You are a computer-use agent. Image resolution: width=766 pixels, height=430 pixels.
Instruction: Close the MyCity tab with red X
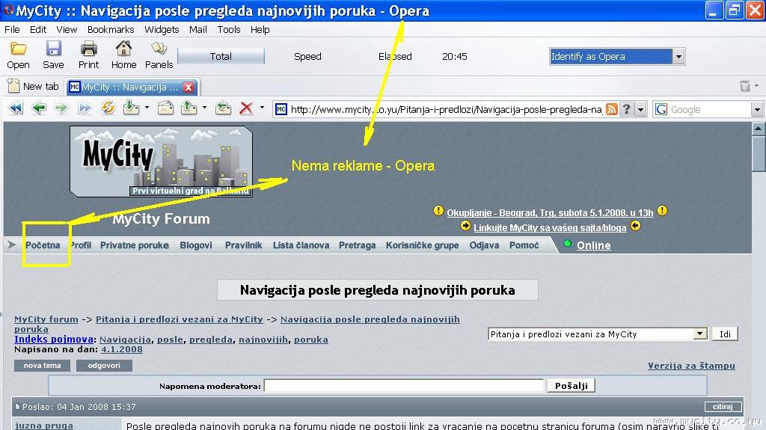(x=189, y=87)
